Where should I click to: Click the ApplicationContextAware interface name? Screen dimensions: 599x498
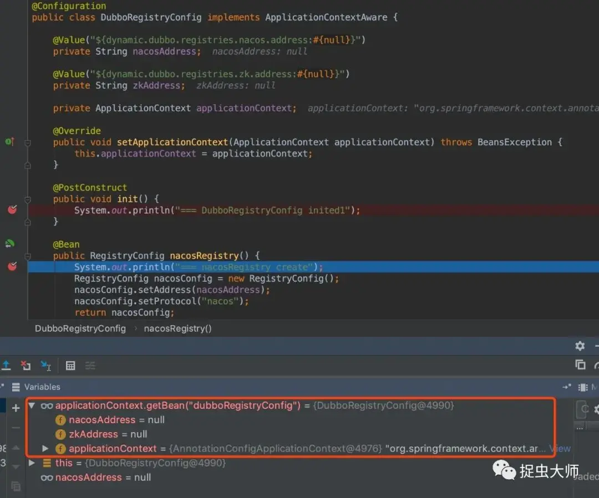click(x=326, y=17)
